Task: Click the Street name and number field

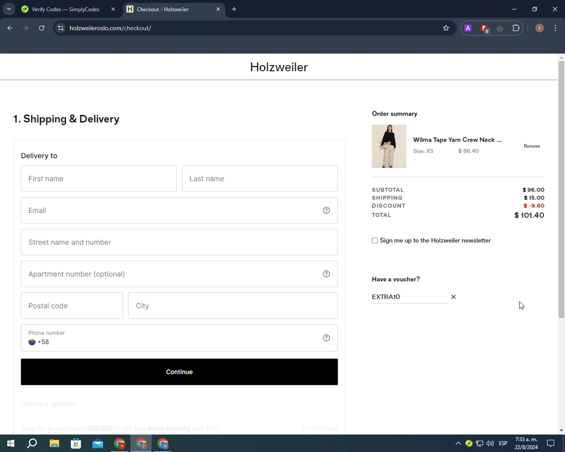Action: tap(179, 242)
